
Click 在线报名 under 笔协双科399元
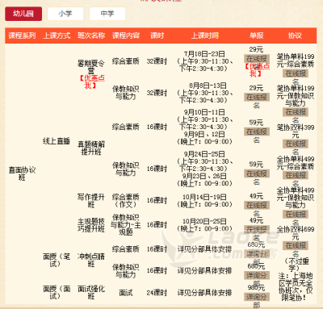click(296, 144)
